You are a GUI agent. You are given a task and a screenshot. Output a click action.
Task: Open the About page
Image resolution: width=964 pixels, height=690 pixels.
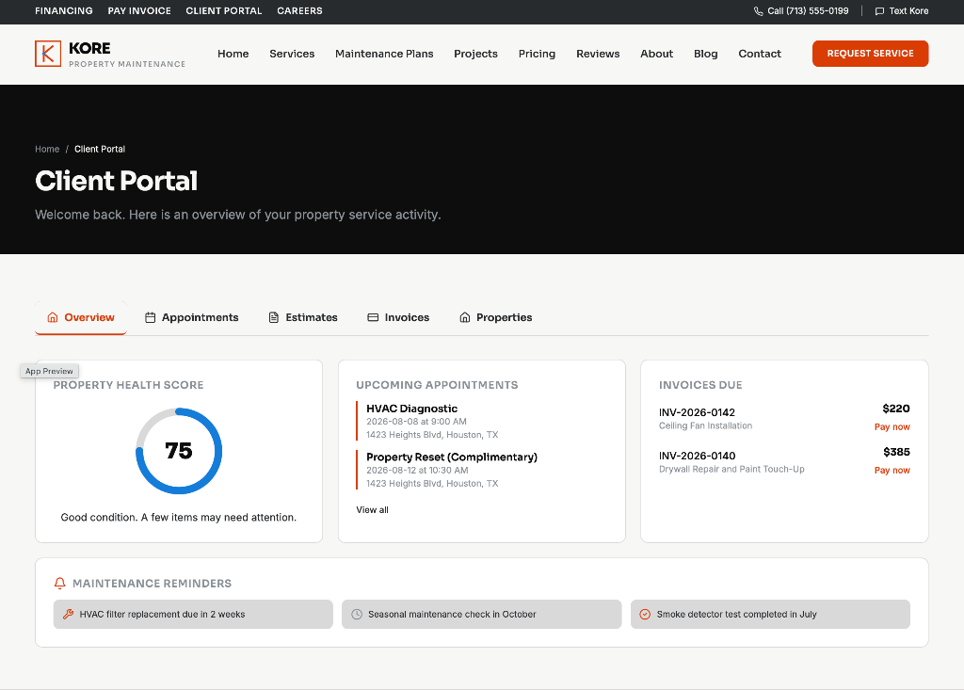coord(656,54)
